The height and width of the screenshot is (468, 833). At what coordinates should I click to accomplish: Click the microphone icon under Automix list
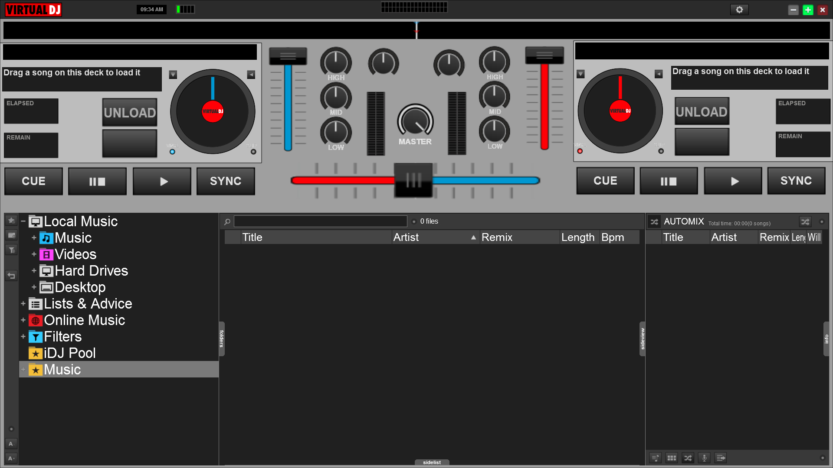(704, 458)
